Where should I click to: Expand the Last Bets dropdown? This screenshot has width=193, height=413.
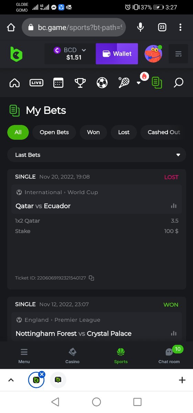click(97, 155)
